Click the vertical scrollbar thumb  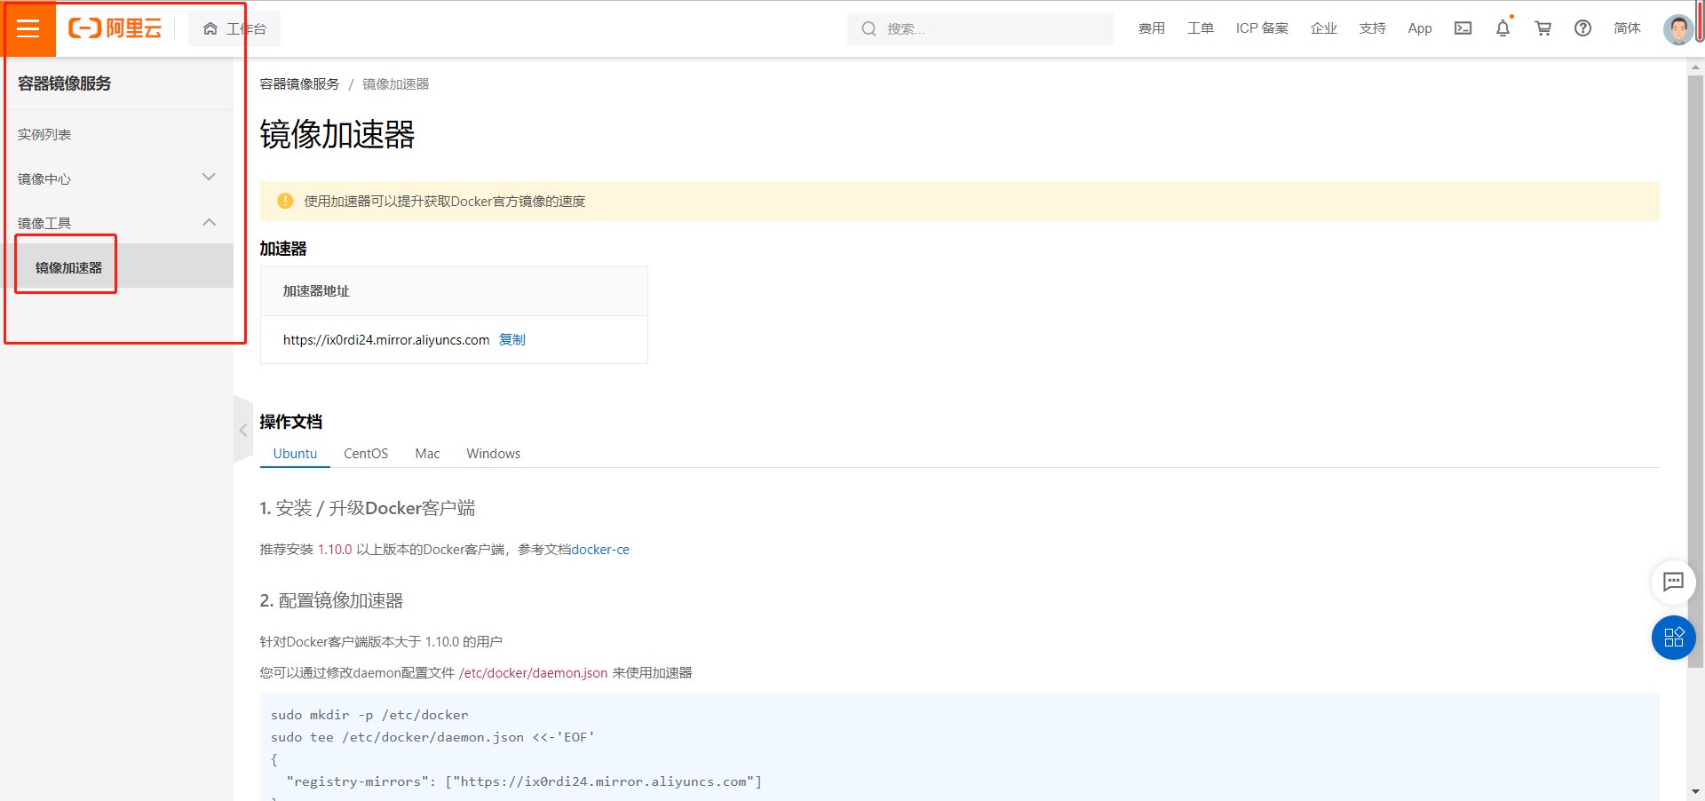tap(1695, 371)
